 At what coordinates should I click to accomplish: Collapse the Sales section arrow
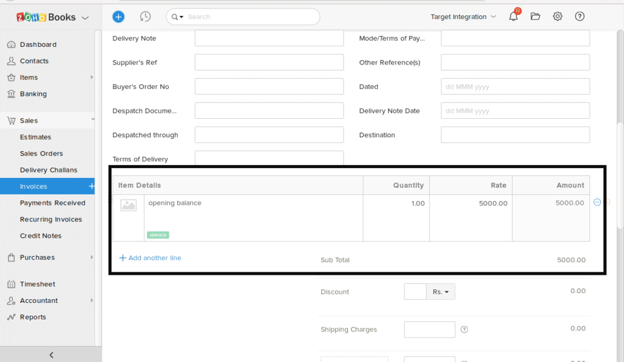93,119
